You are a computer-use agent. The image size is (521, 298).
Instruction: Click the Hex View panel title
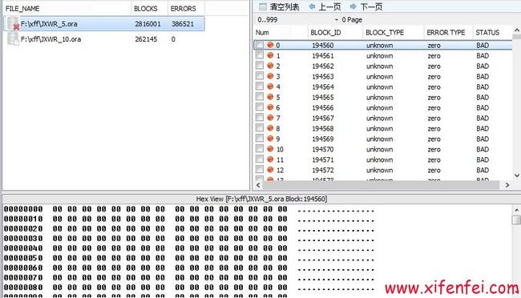coord(261,199)
